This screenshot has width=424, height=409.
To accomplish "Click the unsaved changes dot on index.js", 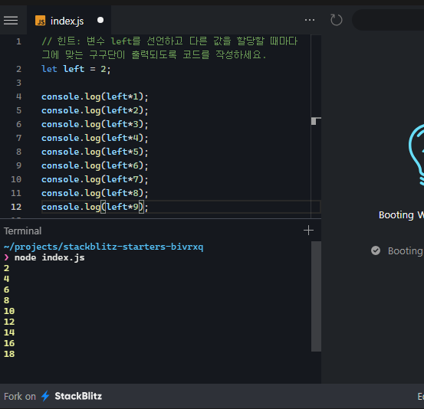I will 100,20.
